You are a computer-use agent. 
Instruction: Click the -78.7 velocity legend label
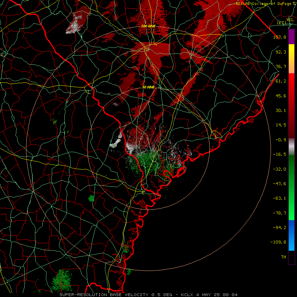[280, 213]
